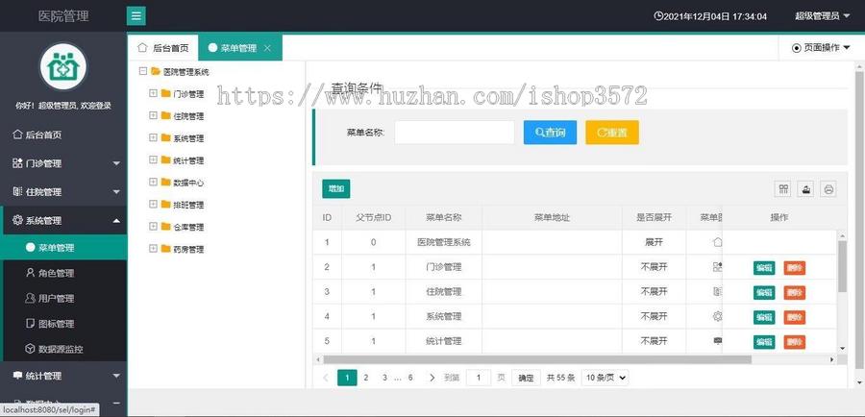Image resolution: width=865 pixels, height=417 pixels.
Task: Click the home menu icon in row 1
Action: pyautogui.click(x=717, y=241)
